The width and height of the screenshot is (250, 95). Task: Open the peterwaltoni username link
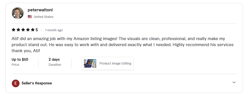(x=40, y=10)
